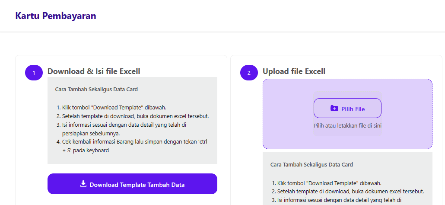Click instruction 2 "Setelah template" in the upload card
This screenshot has height=205, width=445.
pos(351,192)
